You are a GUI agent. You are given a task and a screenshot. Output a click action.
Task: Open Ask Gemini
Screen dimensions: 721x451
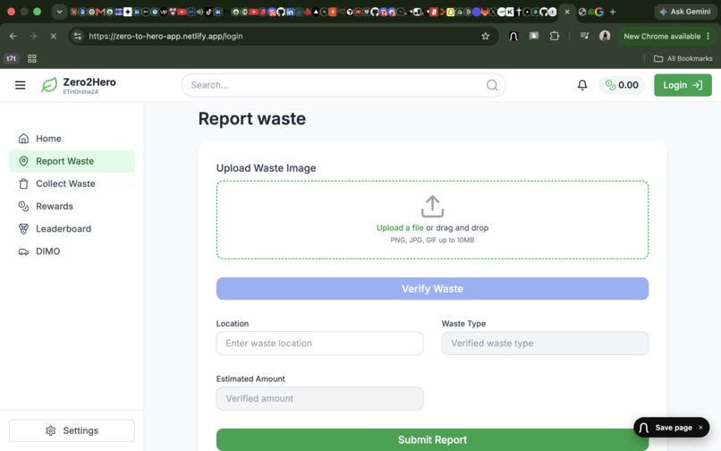684,12
